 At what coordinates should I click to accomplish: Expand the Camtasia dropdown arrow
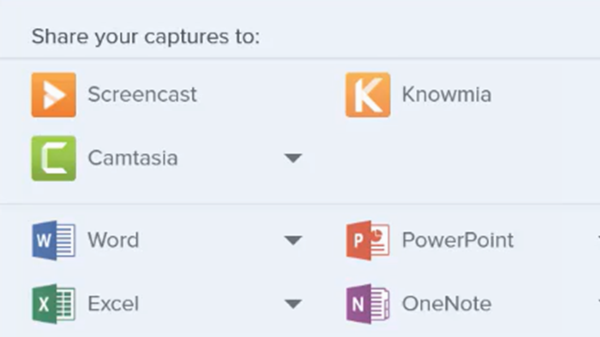[293, 158]
